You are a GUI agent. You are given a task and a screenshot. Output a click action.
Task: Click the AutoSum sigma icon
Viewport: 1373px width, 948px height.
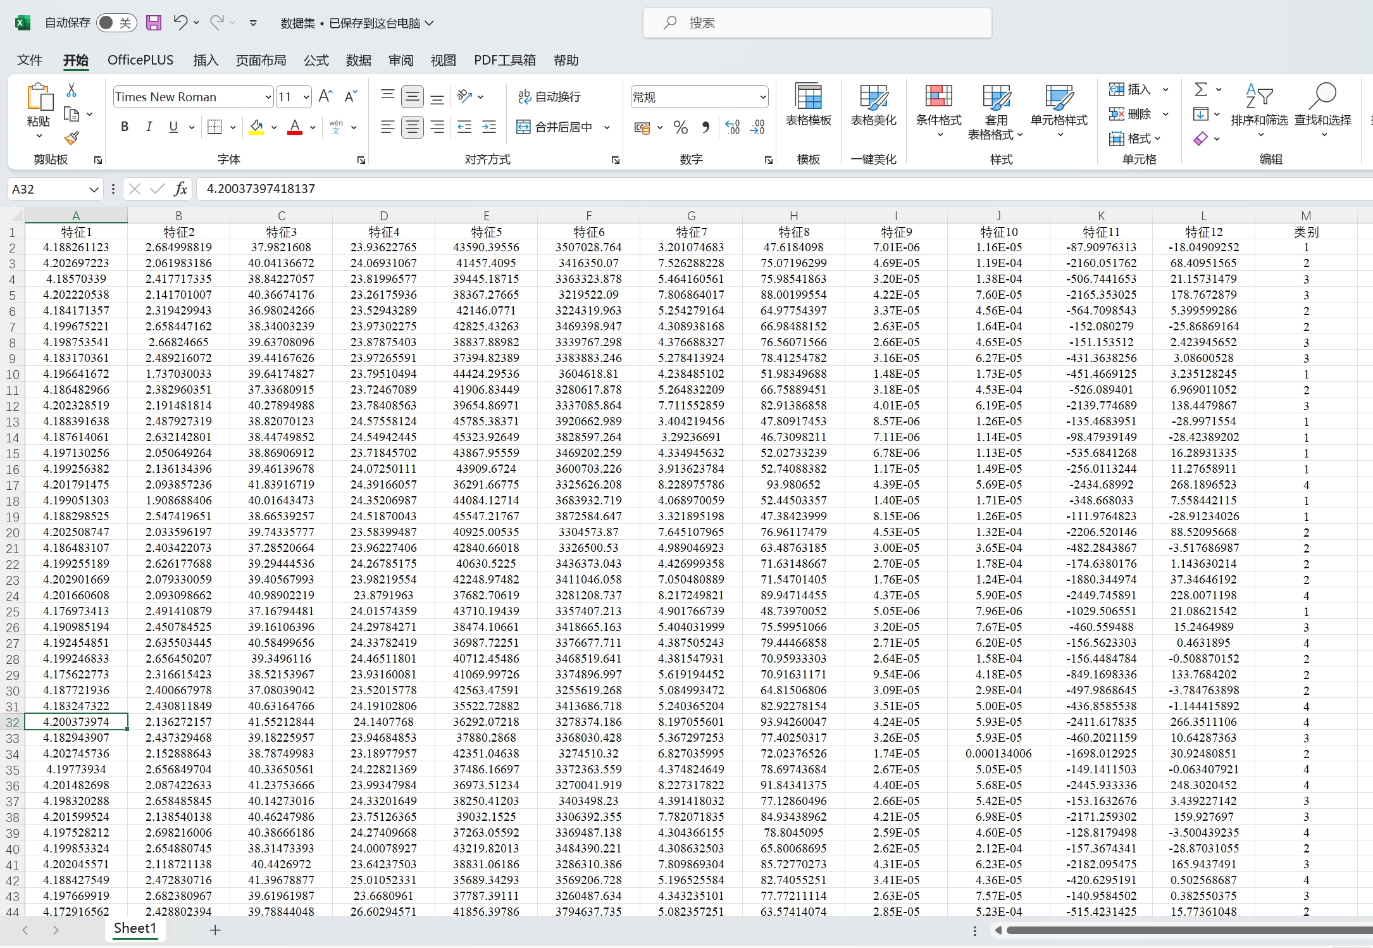coord(1200,89)
